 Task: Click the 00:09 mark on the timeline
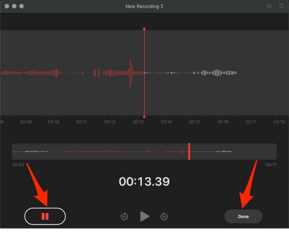tap(25, 122)
